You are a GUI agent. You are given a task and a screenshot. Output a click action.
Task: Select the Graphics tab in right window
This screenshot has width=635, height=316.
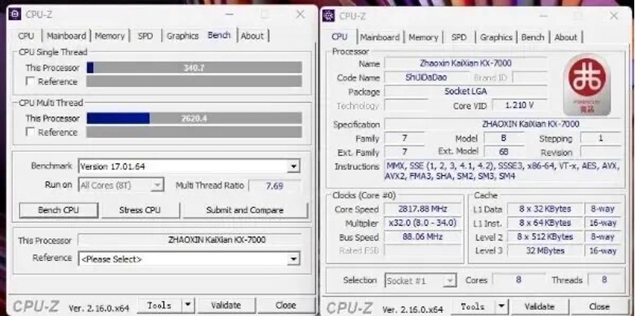[x=496, y=37]
